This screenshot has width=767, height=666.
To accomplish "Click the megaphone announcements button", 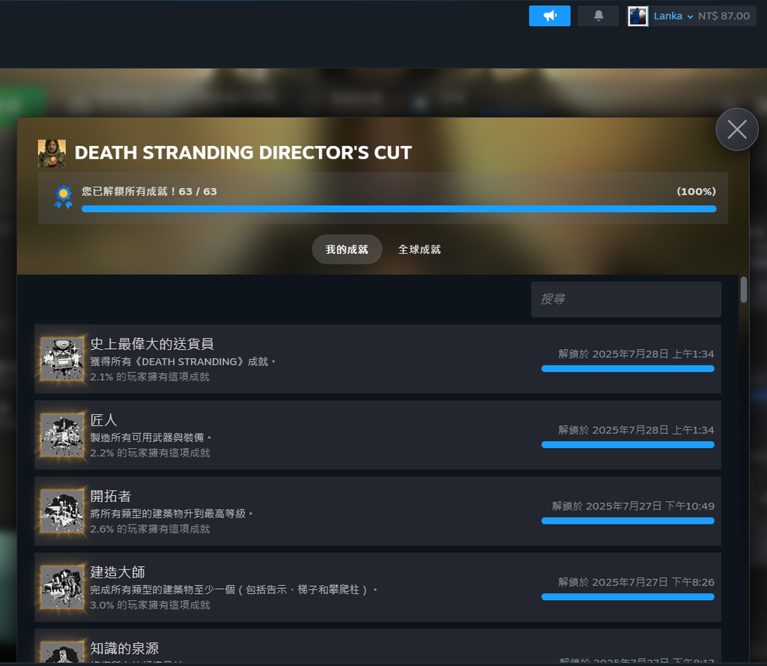I will pos(549,16).
